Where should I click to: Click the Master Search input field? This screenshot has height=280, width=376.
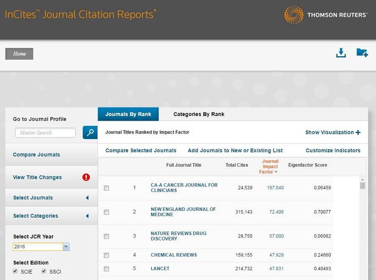45,132
